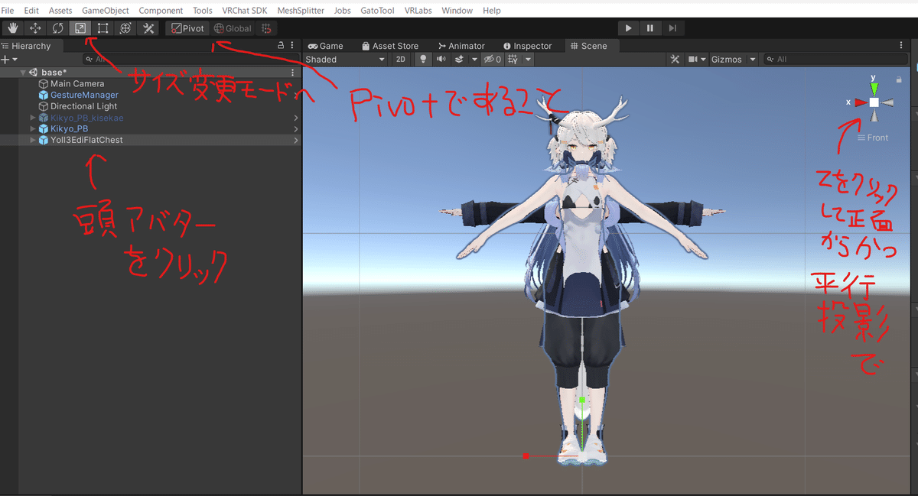This screenshot has height=496, width=918.
Task: Open the Hierarchy panel options menu
Action: click(x=292, y=46)
